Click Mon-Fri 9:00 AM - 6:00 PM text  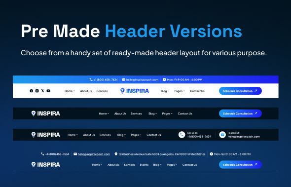click(184, 79)
